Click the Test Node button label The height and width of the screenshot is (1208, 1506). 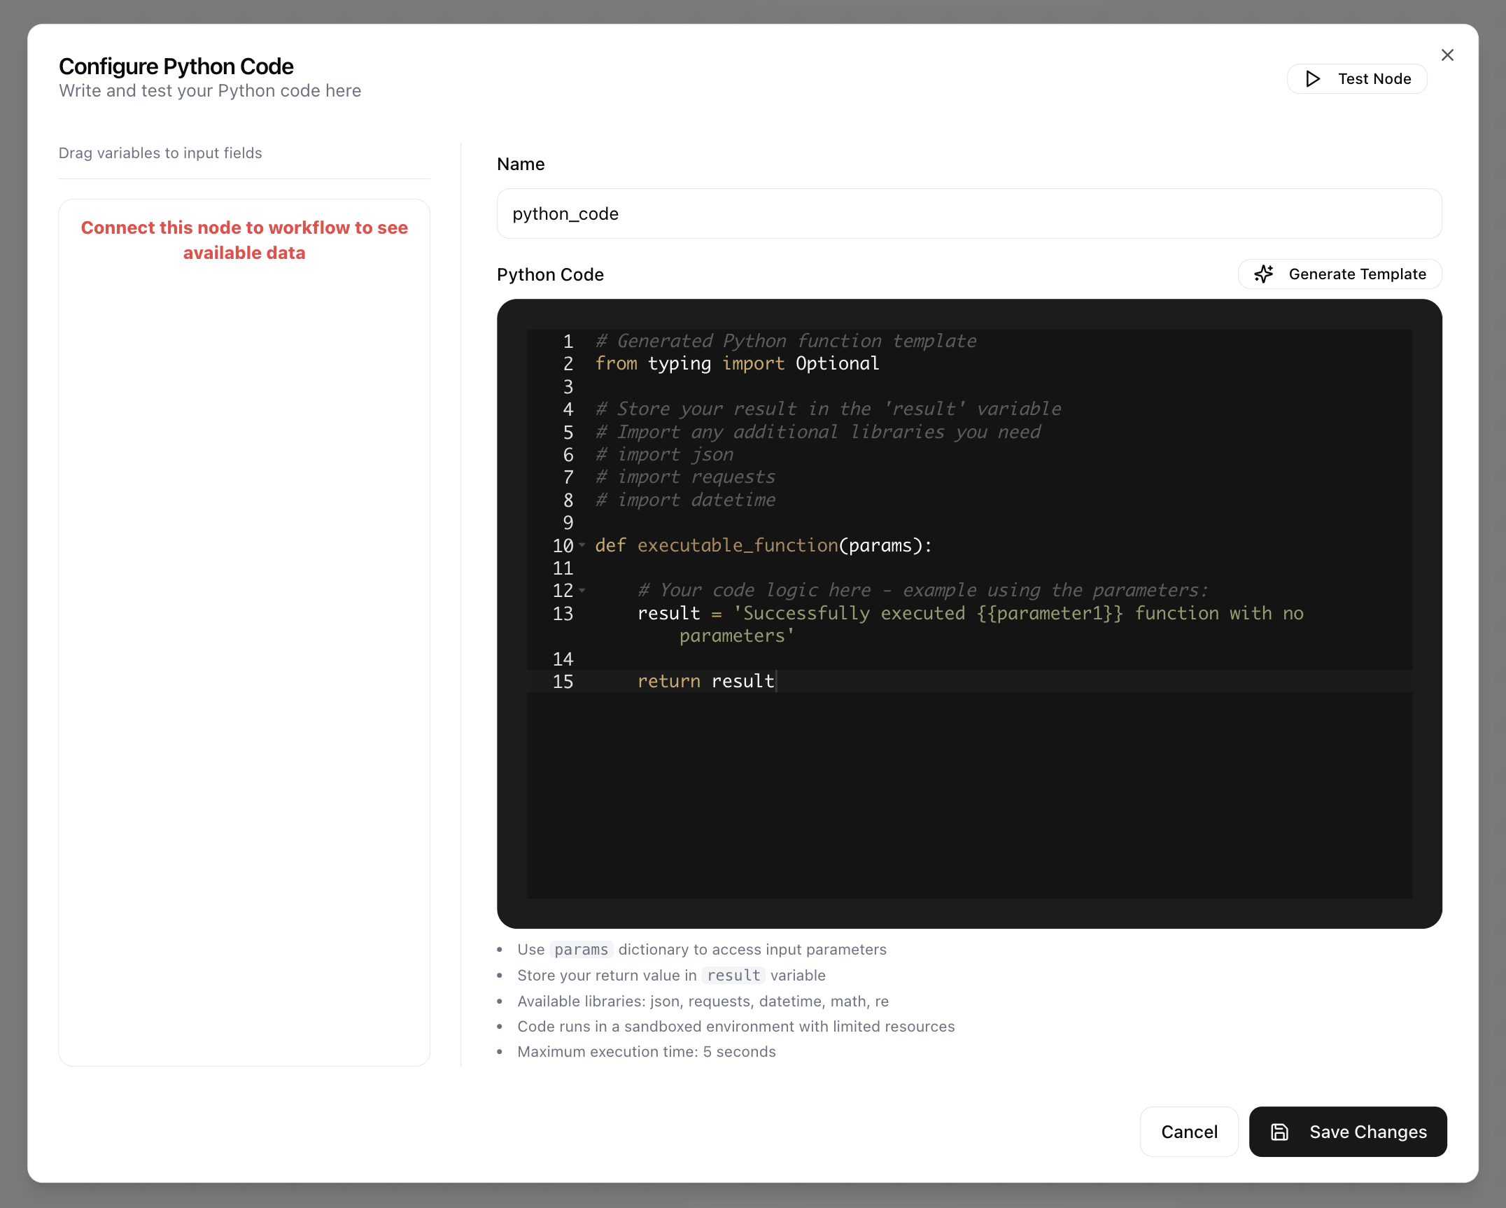click(1374, 79)
